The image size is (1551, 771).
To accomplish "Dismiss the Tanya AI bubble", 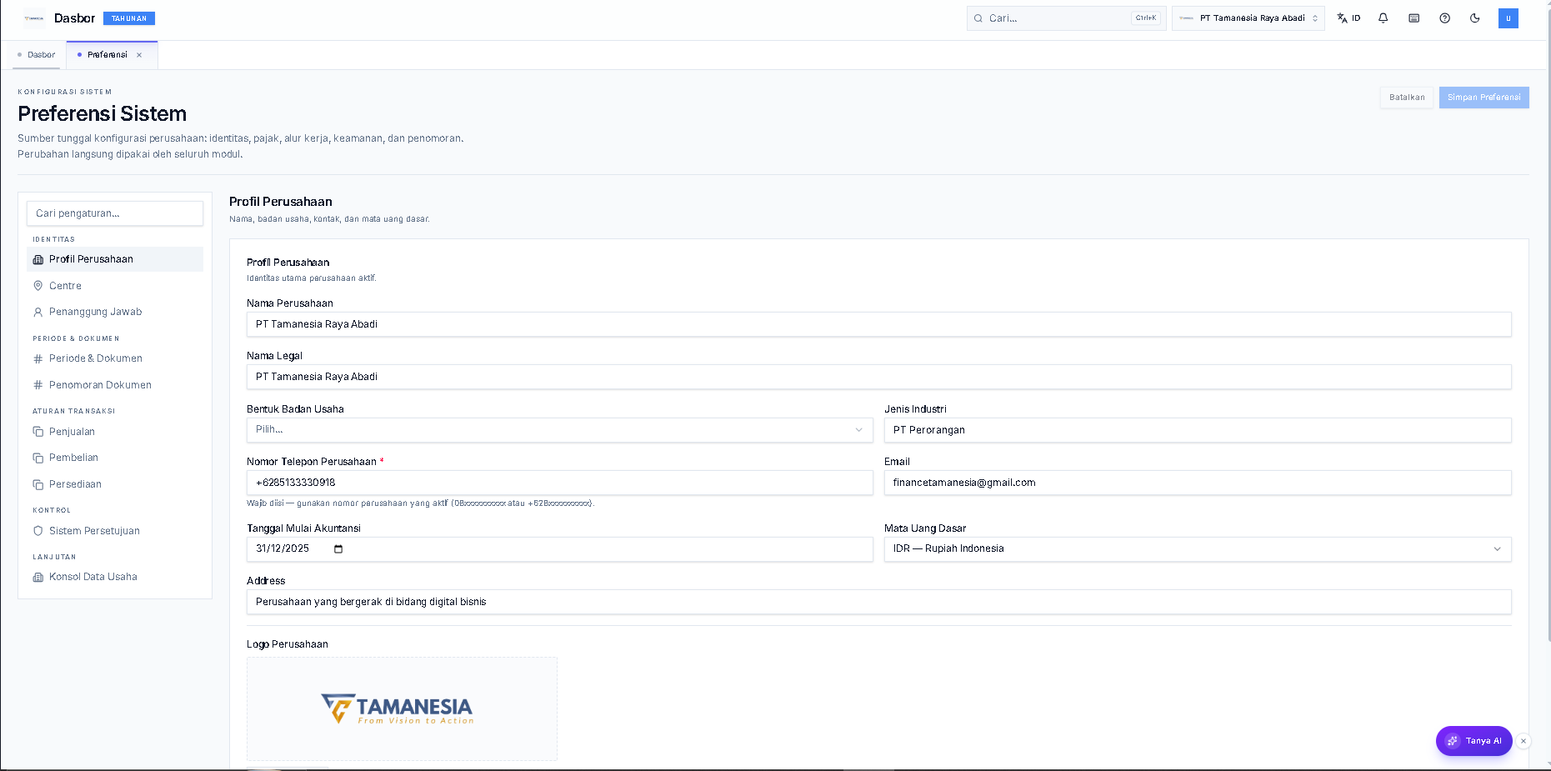I will [1523, 741].
